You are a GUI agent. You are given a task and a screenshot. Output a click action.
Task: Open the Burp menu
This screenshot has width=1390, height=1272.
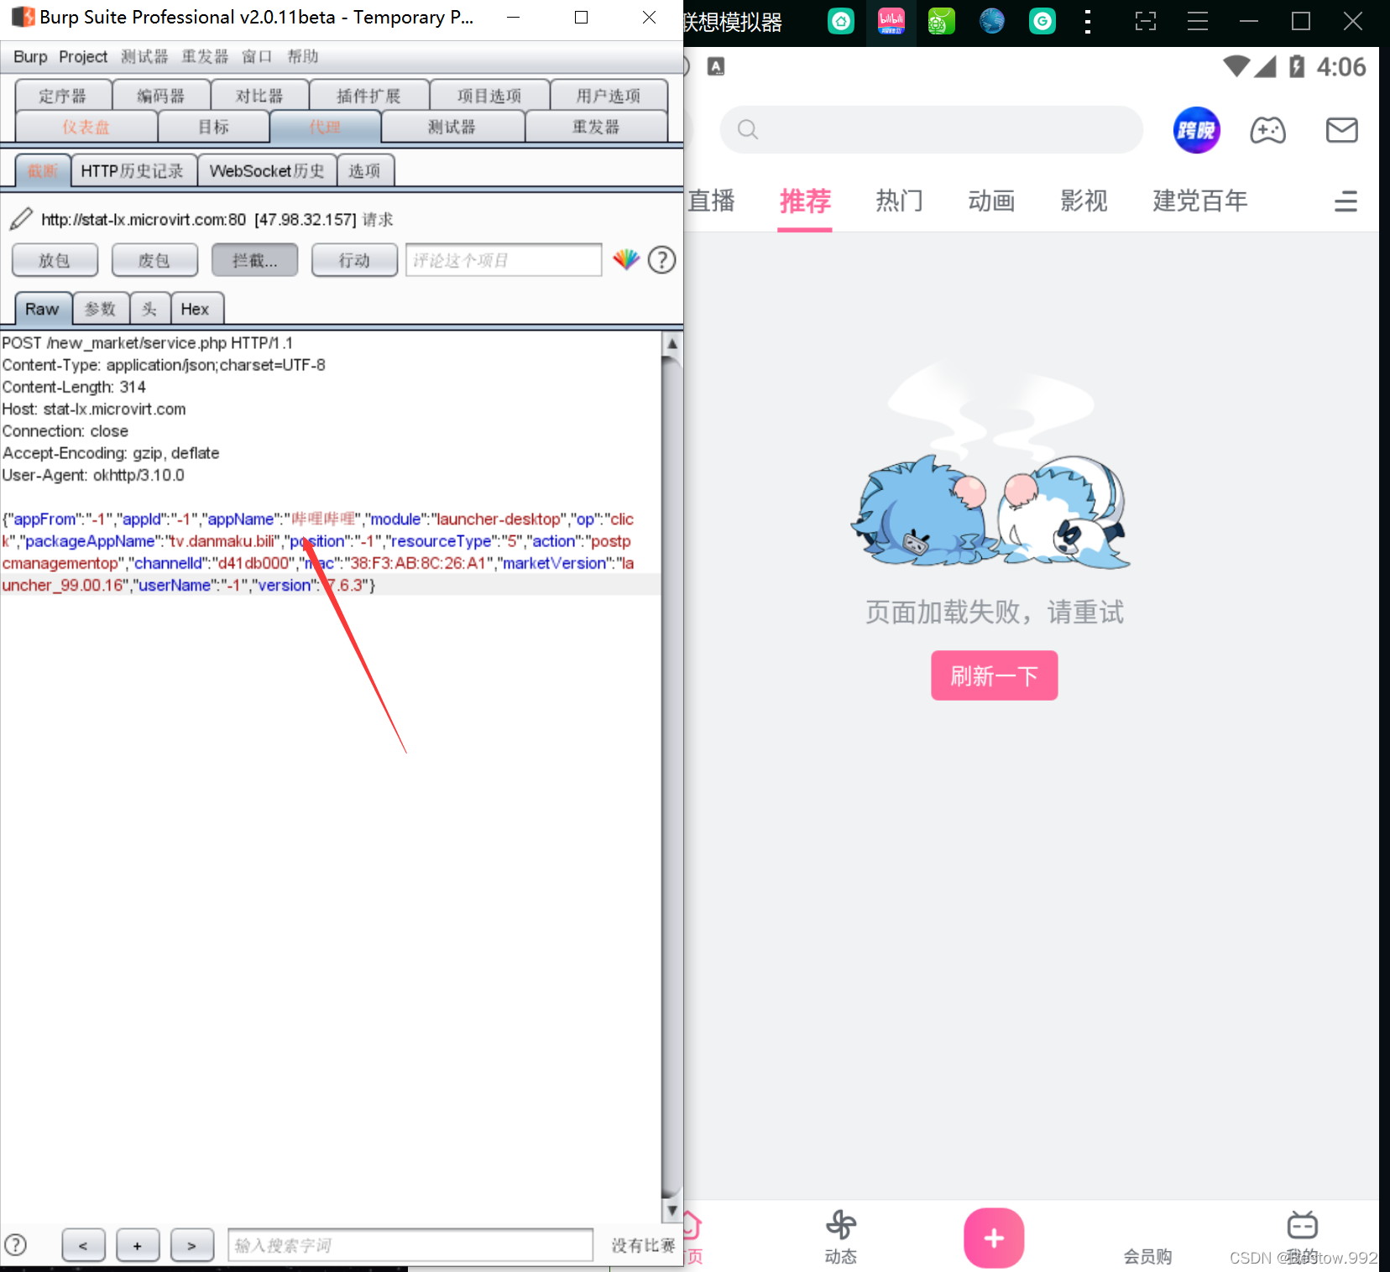click(30, 56)
